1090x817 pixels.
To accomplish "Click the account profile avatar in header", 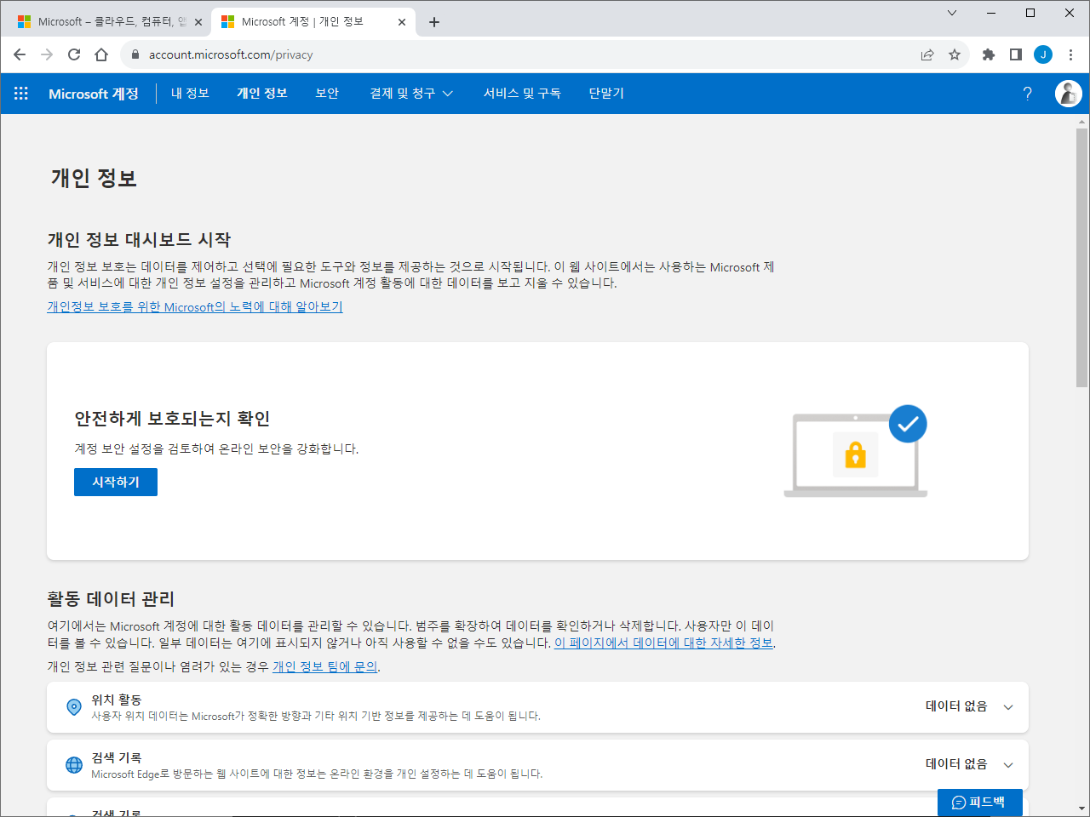I will click(1068, 94).
